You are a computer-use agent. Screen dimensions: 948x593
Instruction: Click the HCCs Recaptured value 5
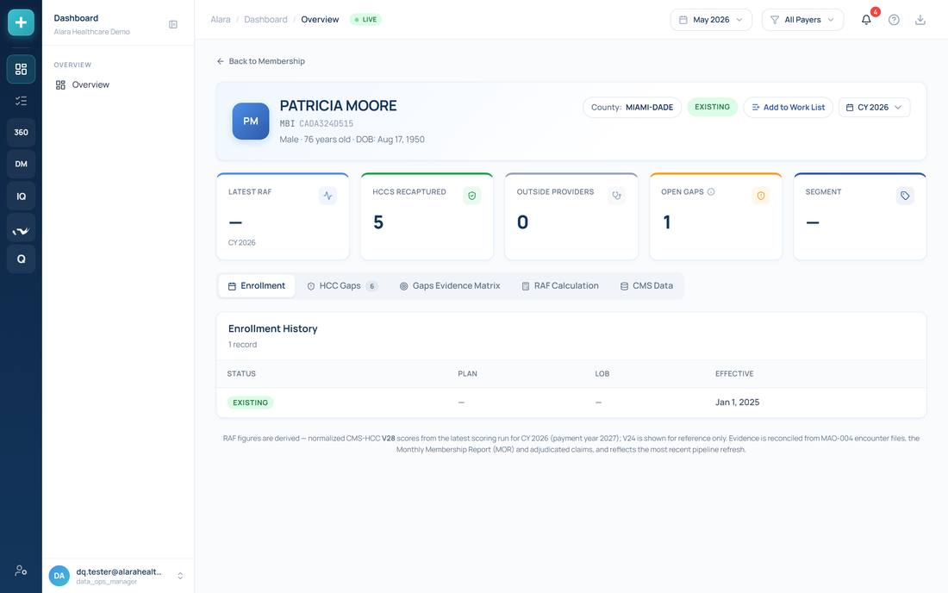tap(378, 222)
